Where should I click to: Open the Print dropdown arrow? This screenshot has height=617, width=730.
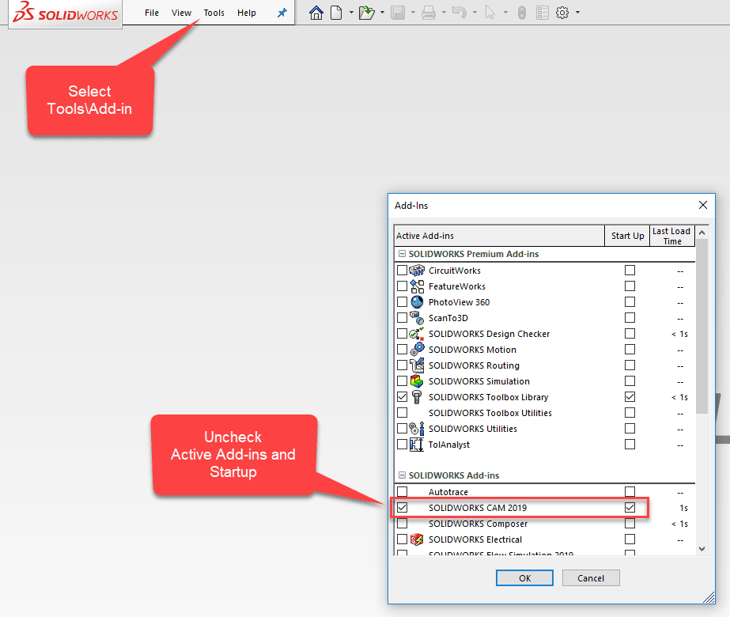(444, 13)
